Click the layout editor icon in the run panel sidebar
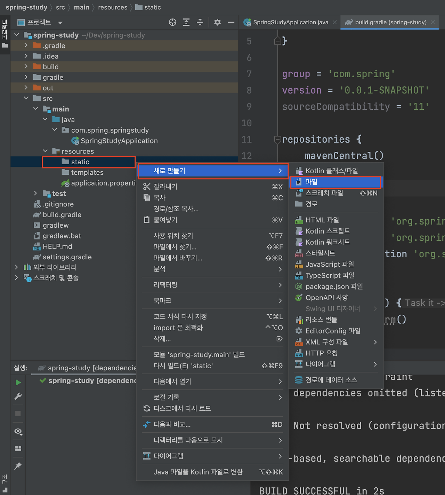445x495 pixels. [18, 448]
